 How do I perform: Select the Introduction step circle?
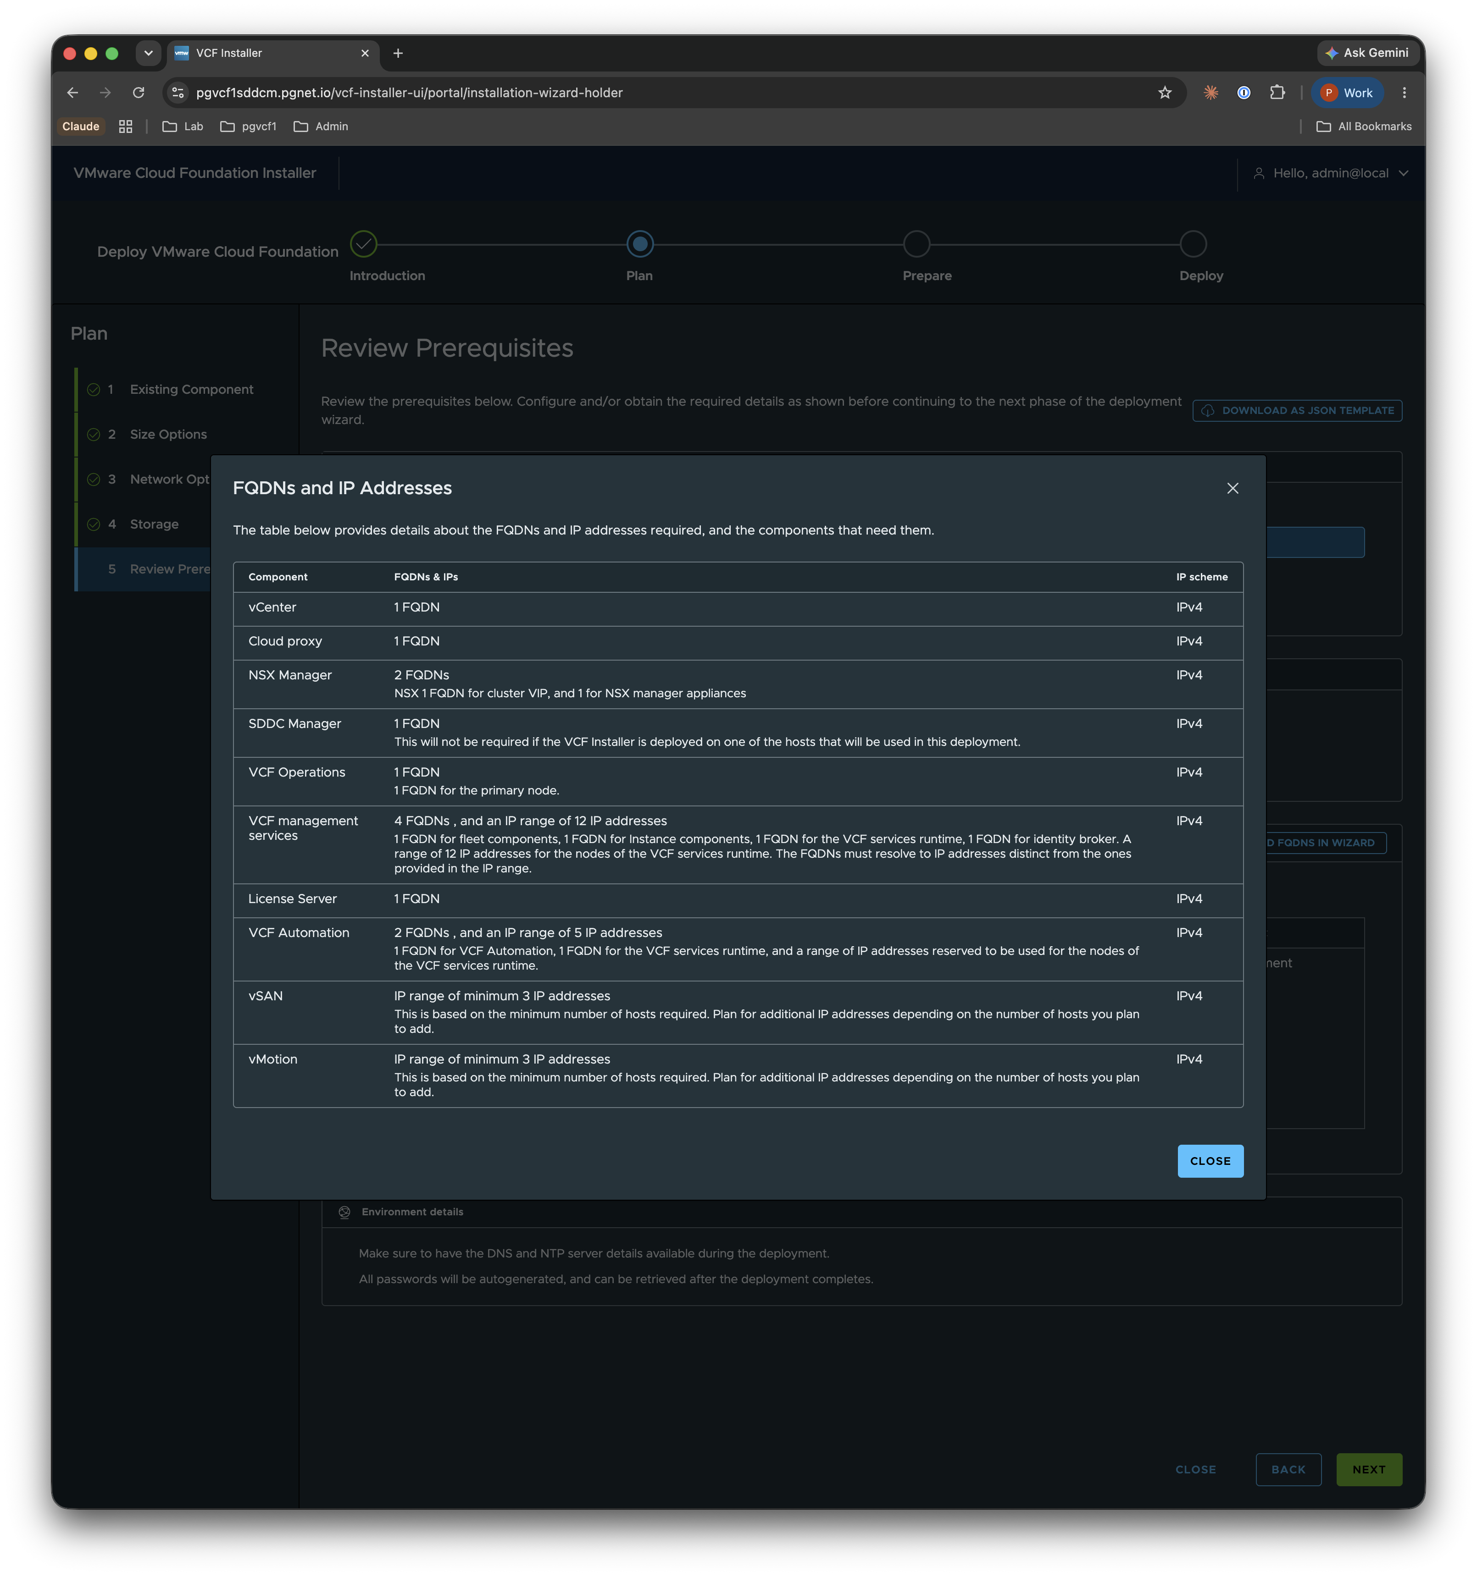(x=363, y=243)
